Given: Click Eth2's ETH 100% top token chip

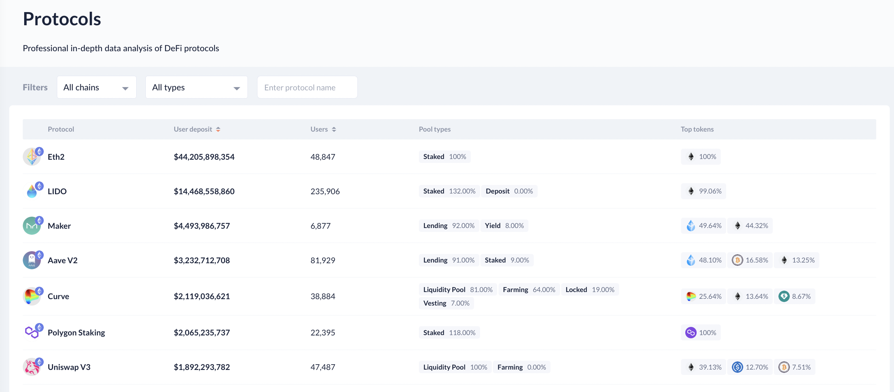Looking at the screenshot, I should tap(701, 157).
